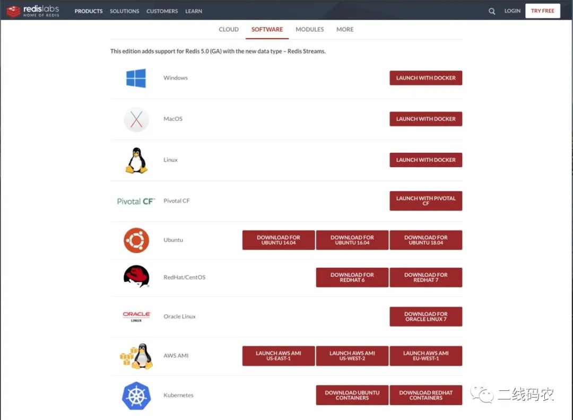The width and height of the screenshot is (573, 420).
Task: Click the Redis 5.0 edition description text
Action: point(218,51)
